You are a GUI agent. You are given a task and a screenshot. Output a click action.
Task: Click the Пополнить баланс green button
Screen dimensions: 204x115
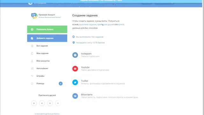pyautogui.click(x=47, y=29)
